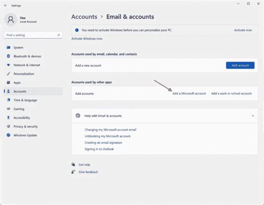Click the Activate Windows now link
Viewport: 264px width, 205px height.
coord(87,38)
